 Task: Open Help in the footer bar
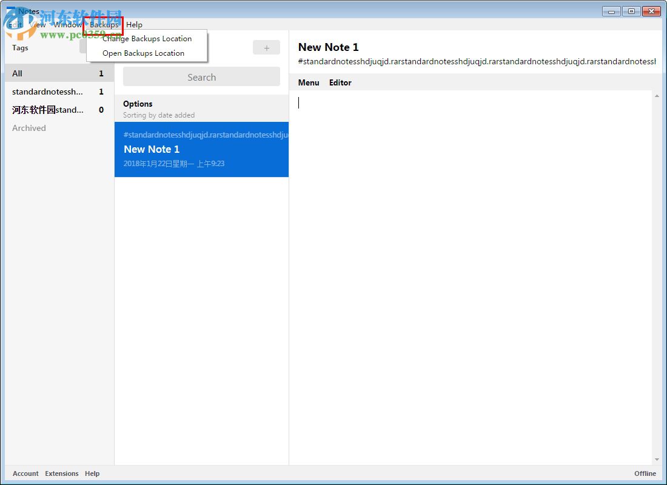pyautogui.click(x=92, y=473)
